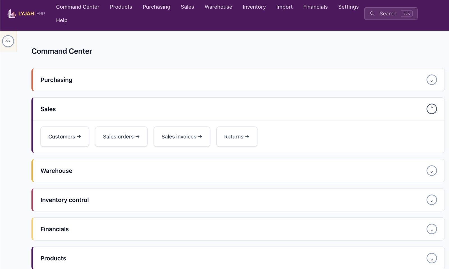Open the Products menu in navbar

[121, 7]
